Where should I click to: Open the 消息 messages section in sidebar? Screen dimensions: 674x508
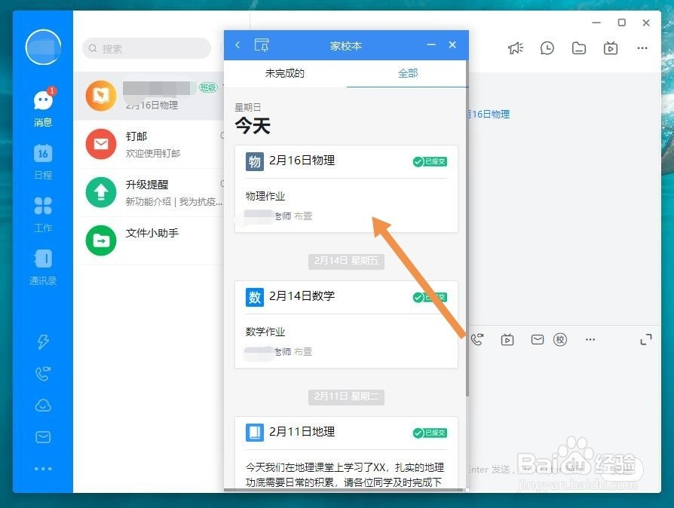coord(43,106)
